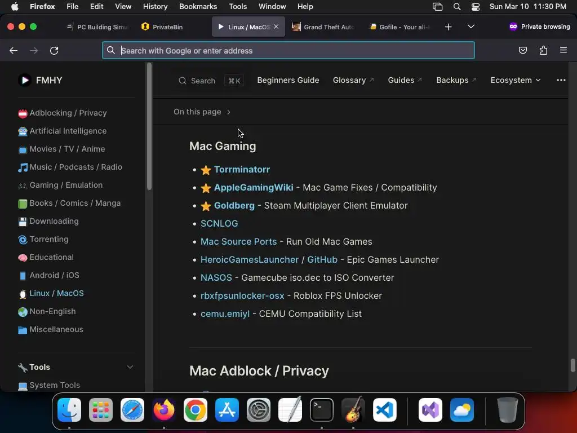Open the cemu.emiyl compatibility link
The image size is (577, 433).
225,313
